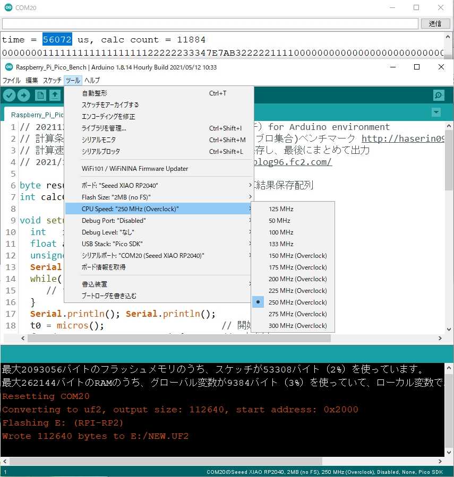Open the sketch tab dropdown arrow
Screen dimensions: 454x477
click(x=436, y=112)
